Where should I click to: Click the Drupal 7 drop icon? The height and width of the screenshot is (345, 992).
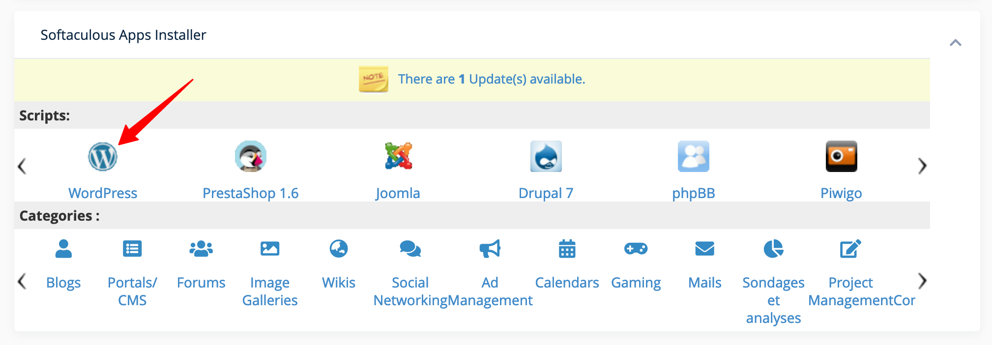click(x=546, y=156)
